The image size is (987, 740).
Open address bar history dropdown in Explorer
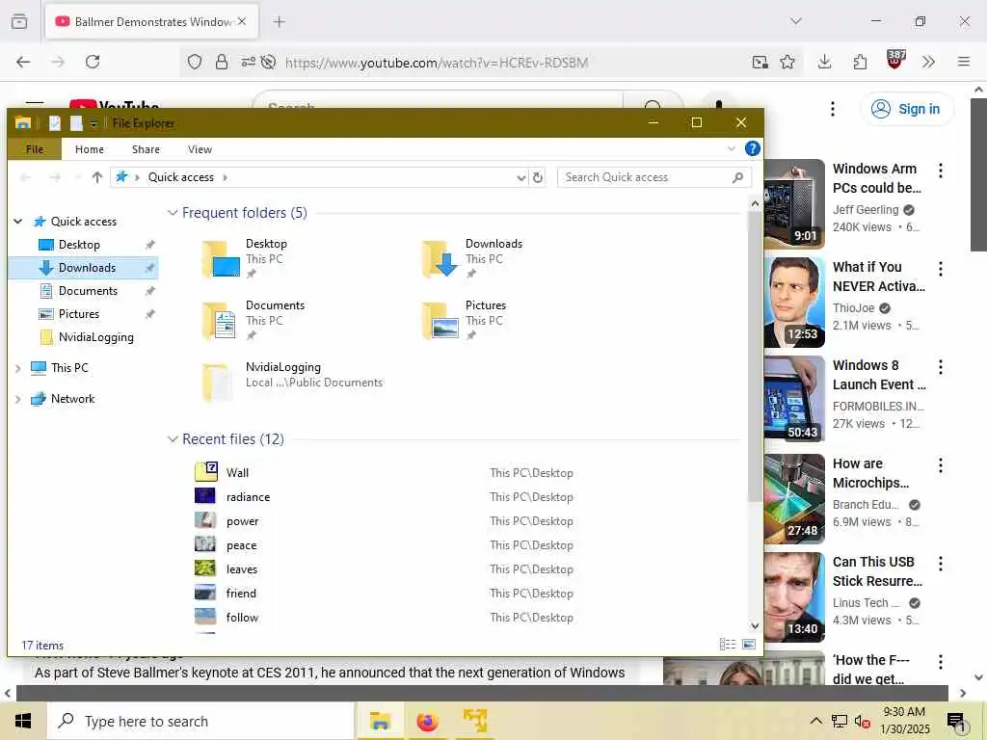(x=521, y=178)
